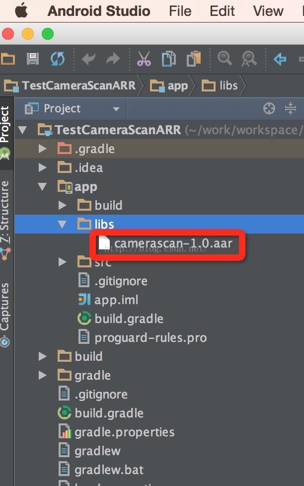The width and height of the screenshot is (304, 486).
Task: Click the Synchronize refresh icon
Action: [57, 59]
